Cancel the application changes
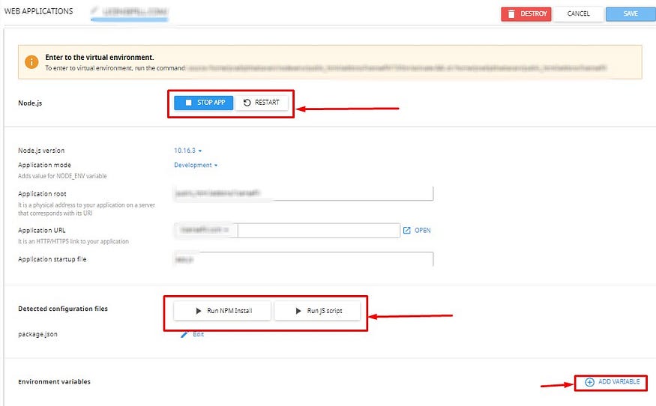This screenshot has width=656, height=406. click(x=578, y=13)
